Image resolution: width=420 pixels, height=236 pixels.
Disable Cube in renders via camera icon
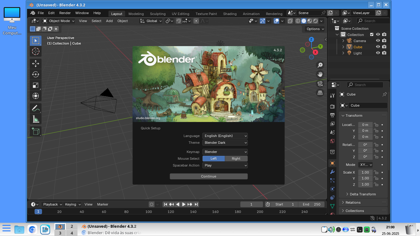click(384, 47)
